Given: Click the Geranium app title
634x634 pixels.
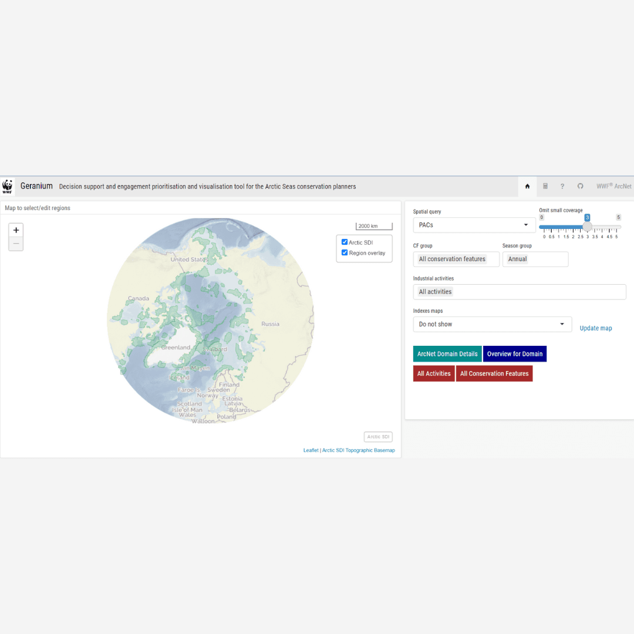Looking at the screenshot, I should pos(36,186).
